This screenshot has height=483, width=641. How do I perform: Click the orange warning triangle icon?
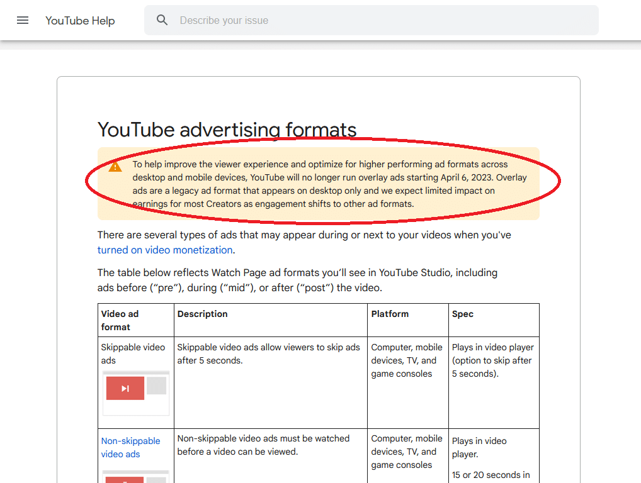pyautogui.click(x=115, y=167)
